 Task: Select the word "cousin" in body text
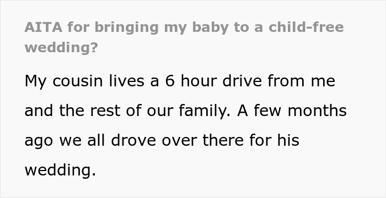(78, 81)
